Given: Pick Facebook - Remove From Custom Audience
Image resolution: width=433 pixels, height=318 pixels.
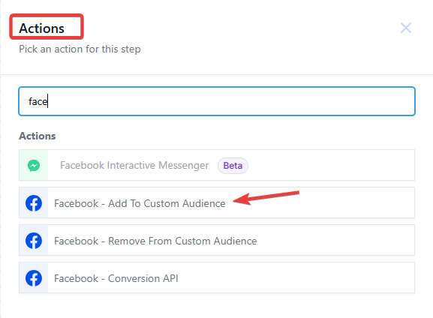Looking at the screenshot, I should point(217,241).
